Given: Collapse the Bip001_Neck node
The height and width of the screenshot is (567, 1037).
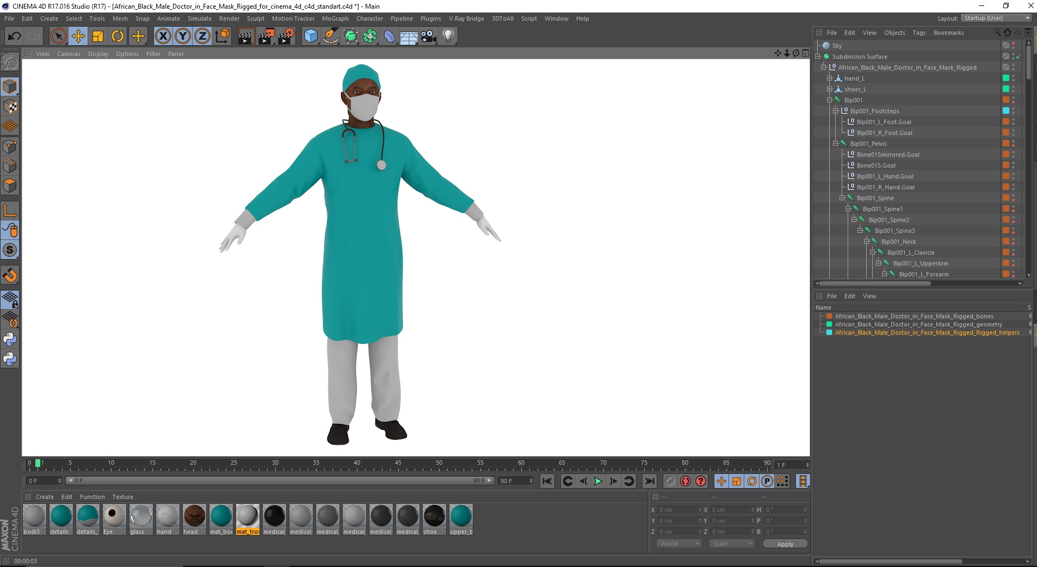Looking at the screenshot, I should (867, 242).
